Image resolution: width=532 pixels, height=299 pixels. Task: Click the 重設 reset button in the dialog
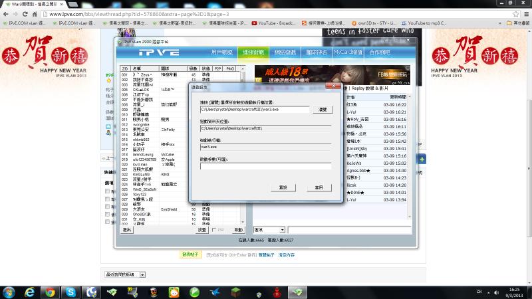(283, 188)
